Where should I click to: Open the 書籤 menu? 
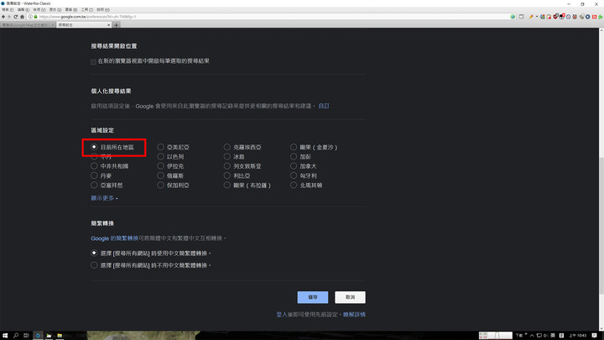[70, 9]
